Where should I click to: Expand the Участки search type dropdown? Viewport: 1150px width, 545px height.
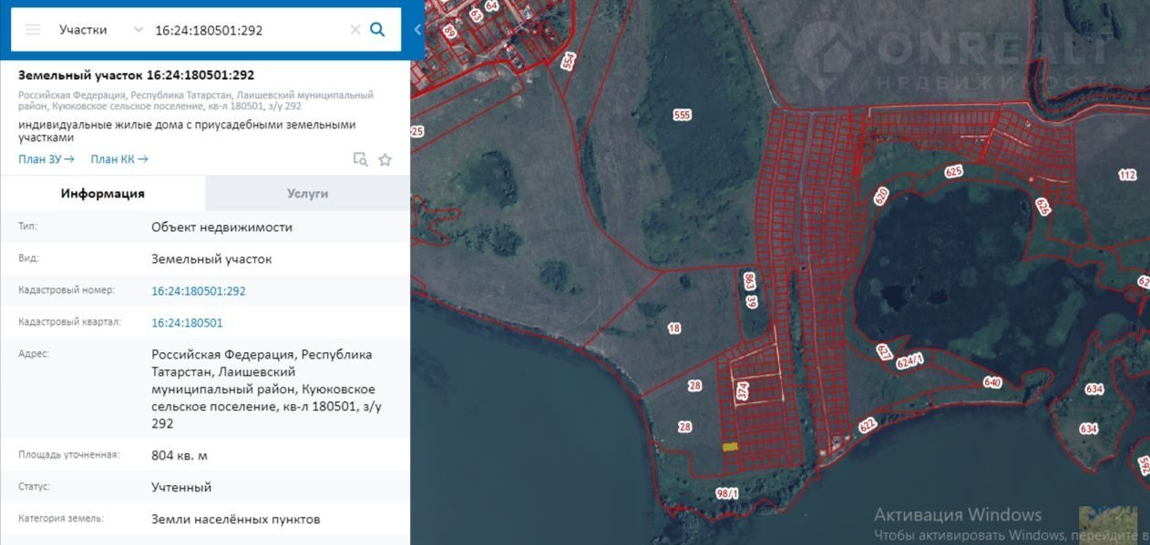[138, 29]
